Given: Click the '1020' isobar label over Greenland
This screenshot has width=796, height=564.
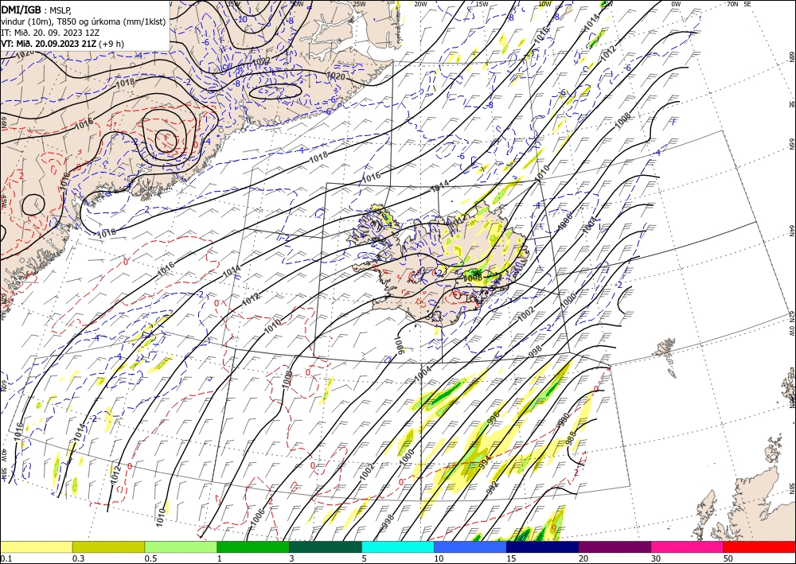Looking at the screenshot, I should point(336,76).
